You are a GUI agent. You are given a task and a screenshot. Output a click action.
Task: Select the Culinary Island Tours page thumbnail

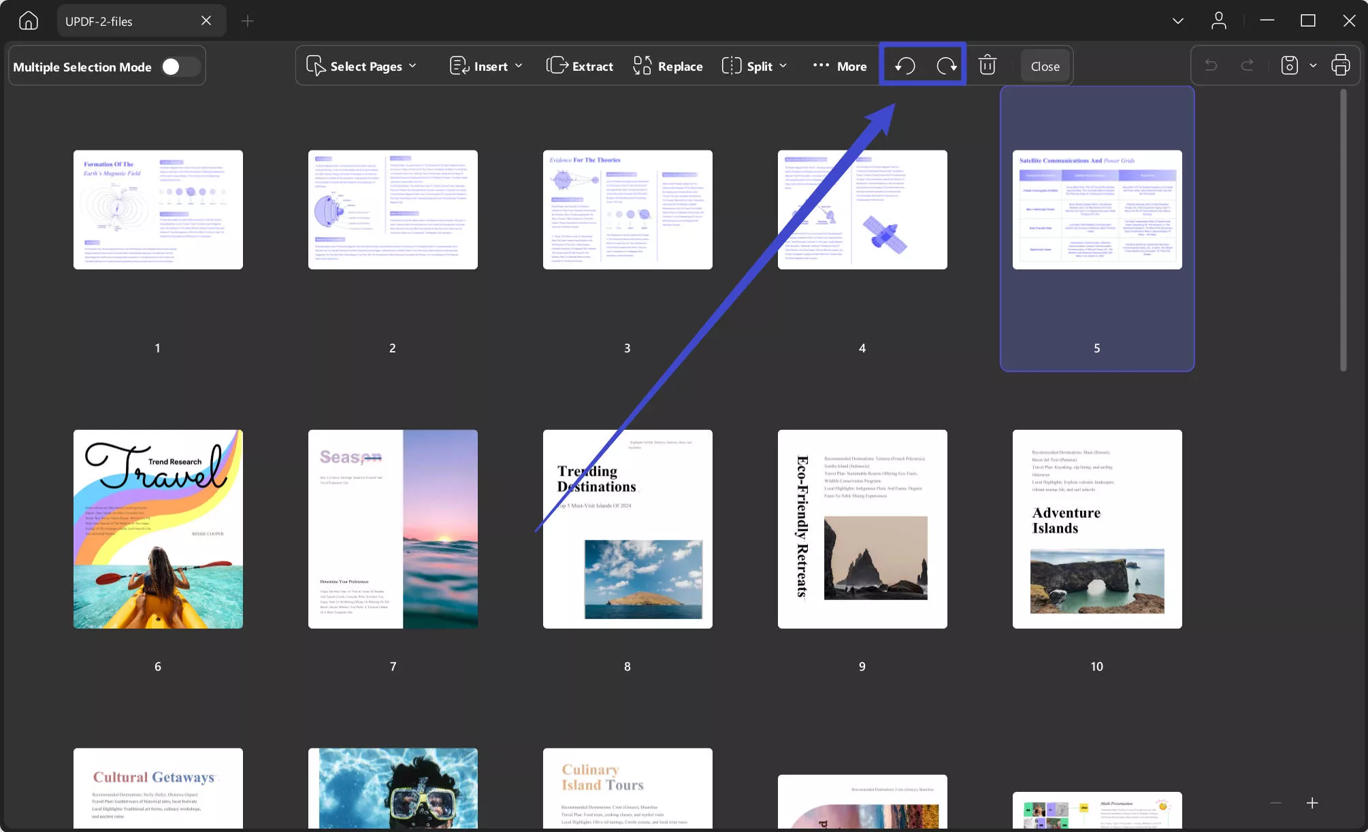pyautogui.click(x=628, y=788)
